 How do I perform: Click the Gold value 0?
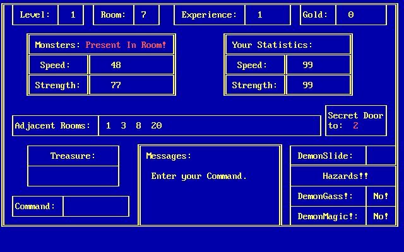tap(351, 14)
